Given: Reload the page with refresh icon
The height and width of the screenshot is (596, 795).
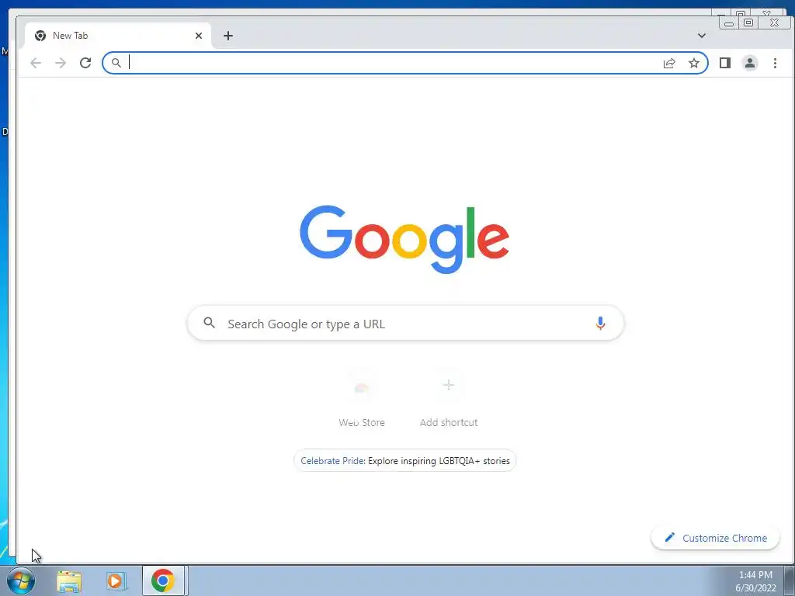Looking at the screenshot, I should [85, 63].
